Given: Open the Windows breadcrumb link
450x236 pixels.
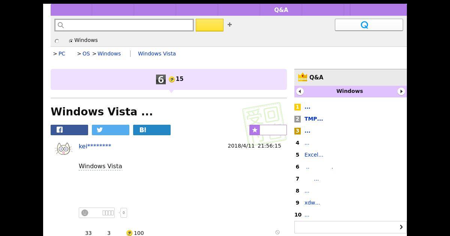Looking at the screenshot, I should pos(109,54).
